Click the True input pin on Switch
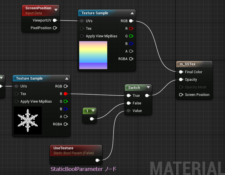 (x=129, y=95)
